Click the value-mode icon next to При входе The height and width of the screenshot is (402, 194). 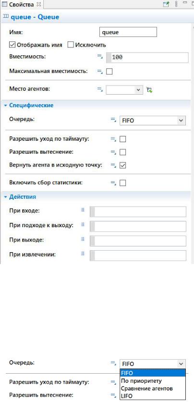83,210
